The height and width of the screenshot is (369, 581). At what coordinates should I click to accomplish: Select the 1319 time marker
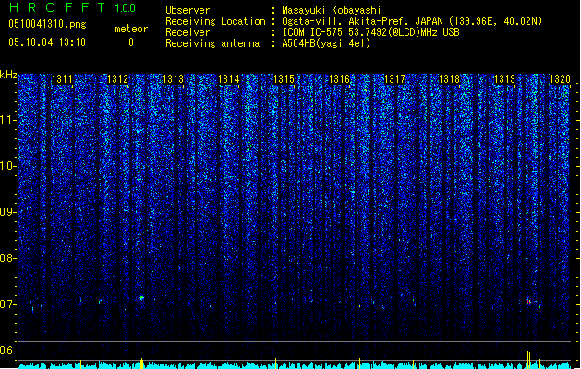[x=504, y=79]
